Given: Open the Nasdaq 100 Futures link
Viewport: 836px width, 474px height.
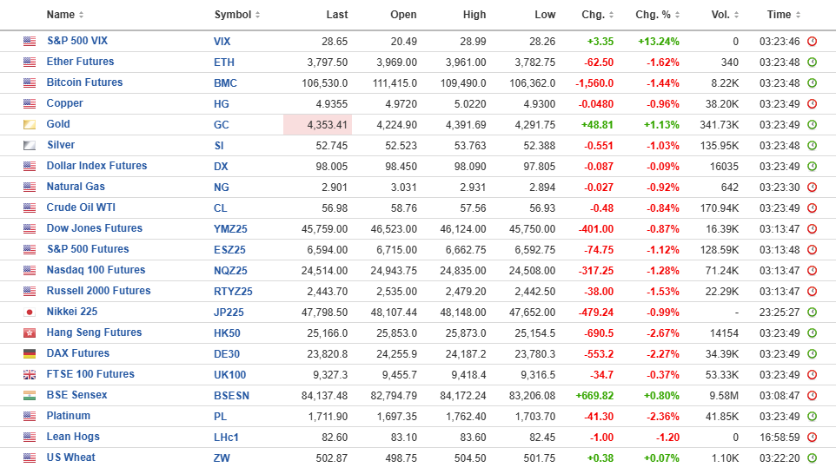Looking at the screenshot, I should [96, 269].
